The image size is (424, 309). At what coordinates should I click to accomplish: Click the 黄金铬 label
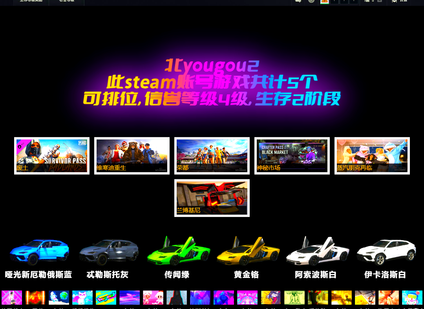[x=246, y=275]
